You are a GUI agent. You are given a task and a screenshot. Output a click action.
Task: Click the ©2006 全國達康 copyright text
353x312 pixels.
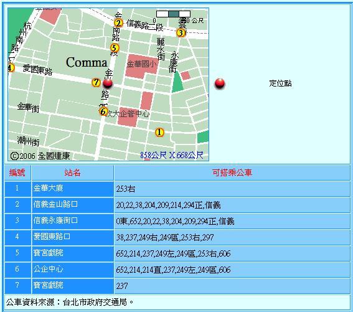[x=40, y=156]
